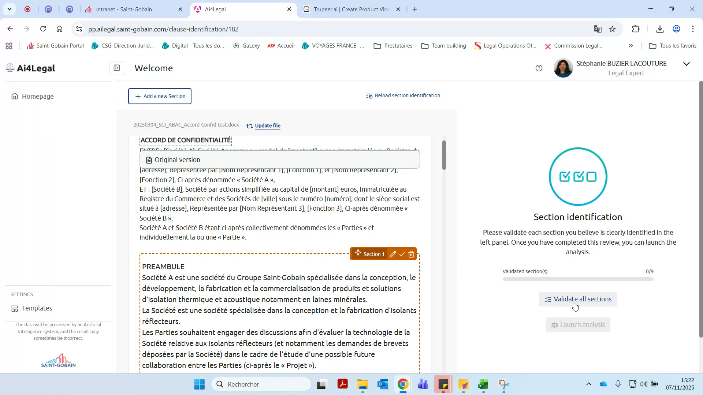Collapse the document sidebar panel icon
This screenshot has height=395, width=703.
click(x=116, y=68)
